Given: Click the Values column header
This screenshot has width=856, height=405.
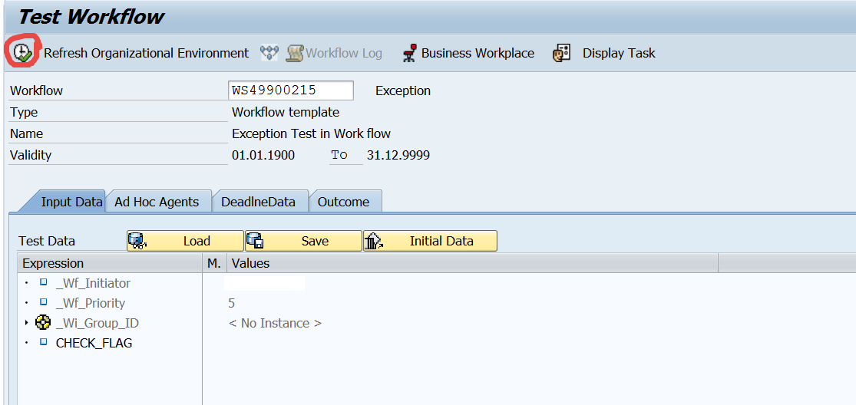Looking at the screenshot, I should (x=472, y=263).
